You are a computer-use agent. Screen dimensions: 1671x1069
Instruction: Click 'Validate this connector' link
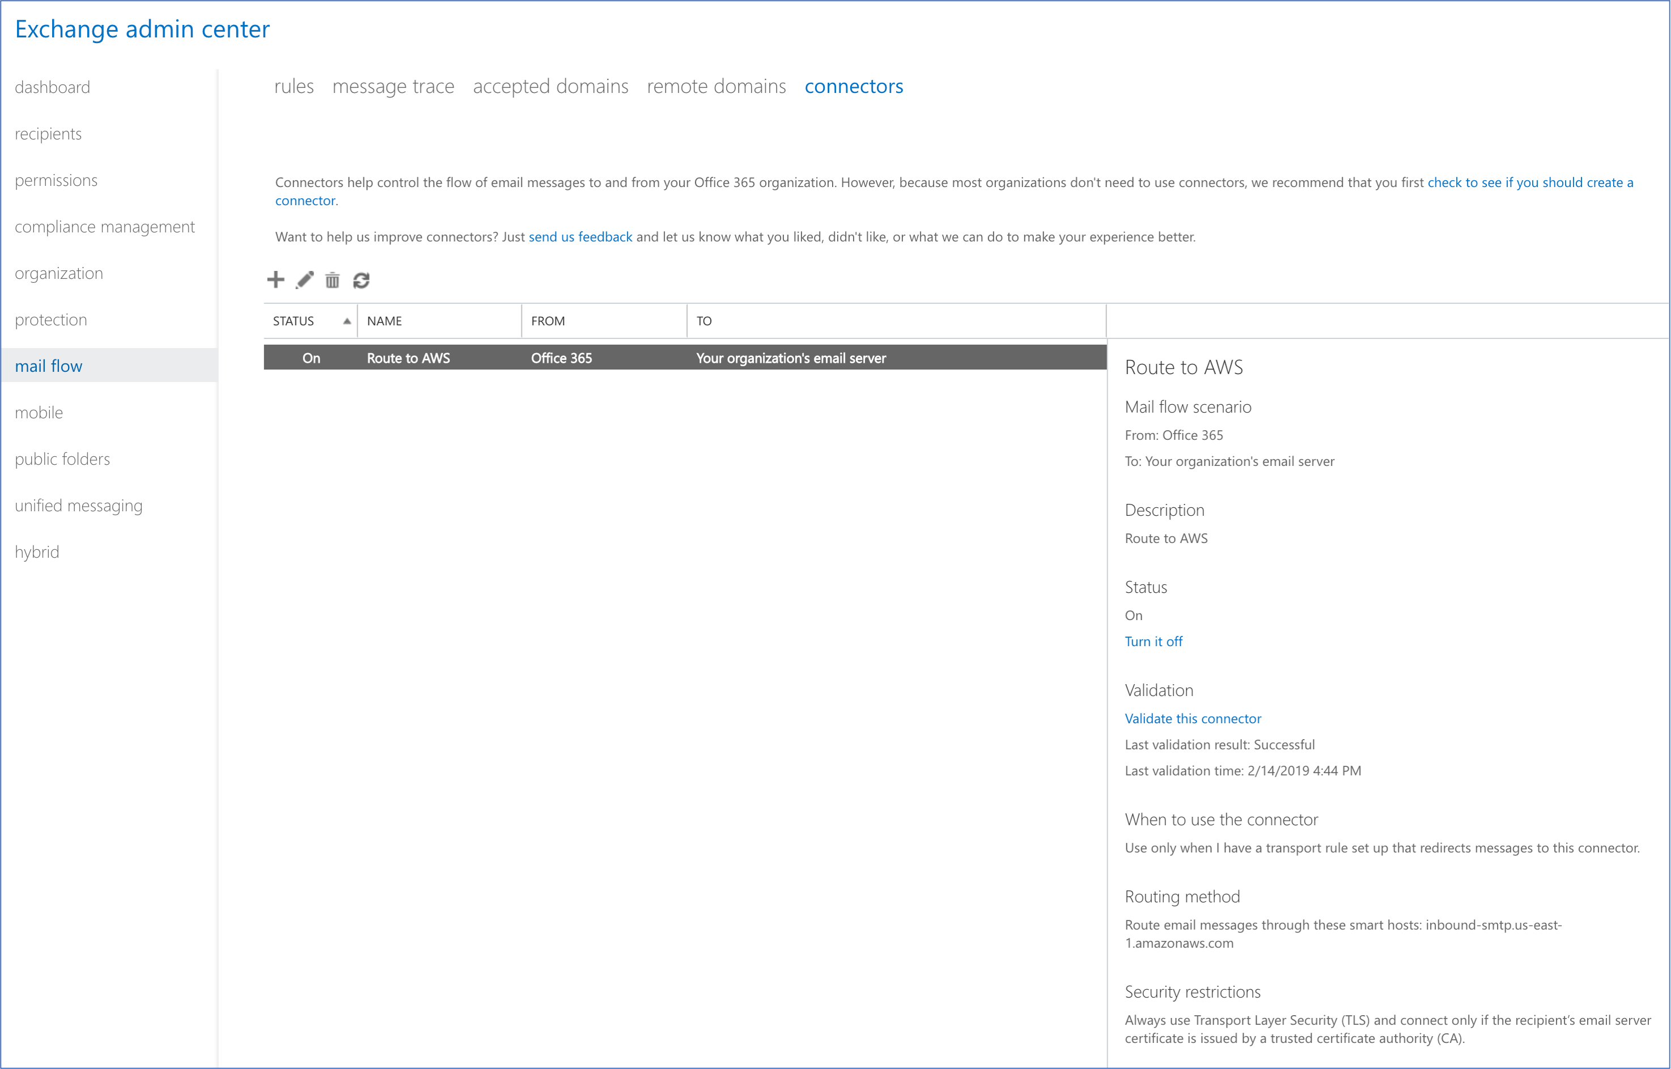[1193, 719]
